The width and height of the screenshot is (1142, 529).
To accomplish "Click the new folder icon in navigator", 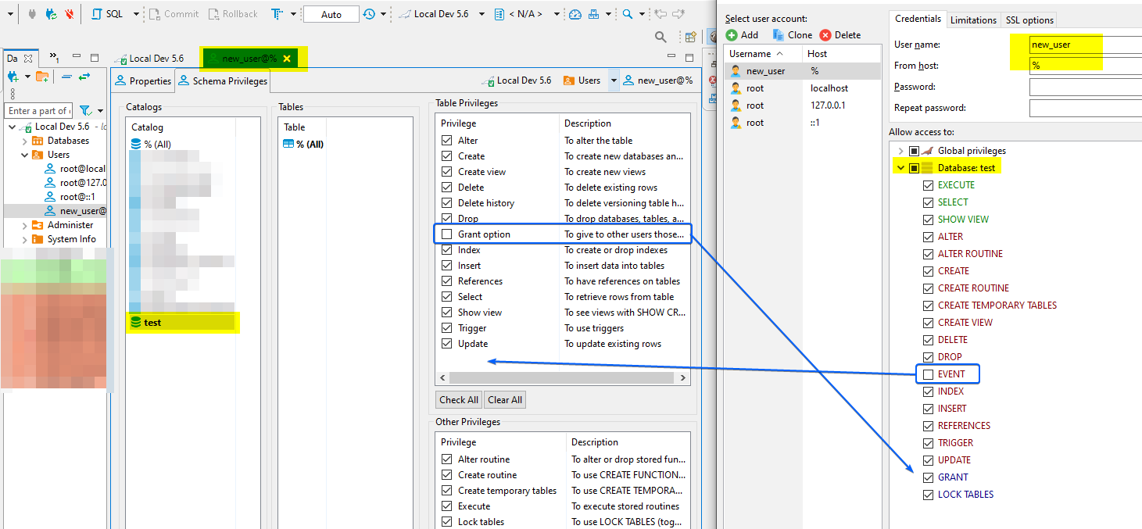I will tap(42, 77).
